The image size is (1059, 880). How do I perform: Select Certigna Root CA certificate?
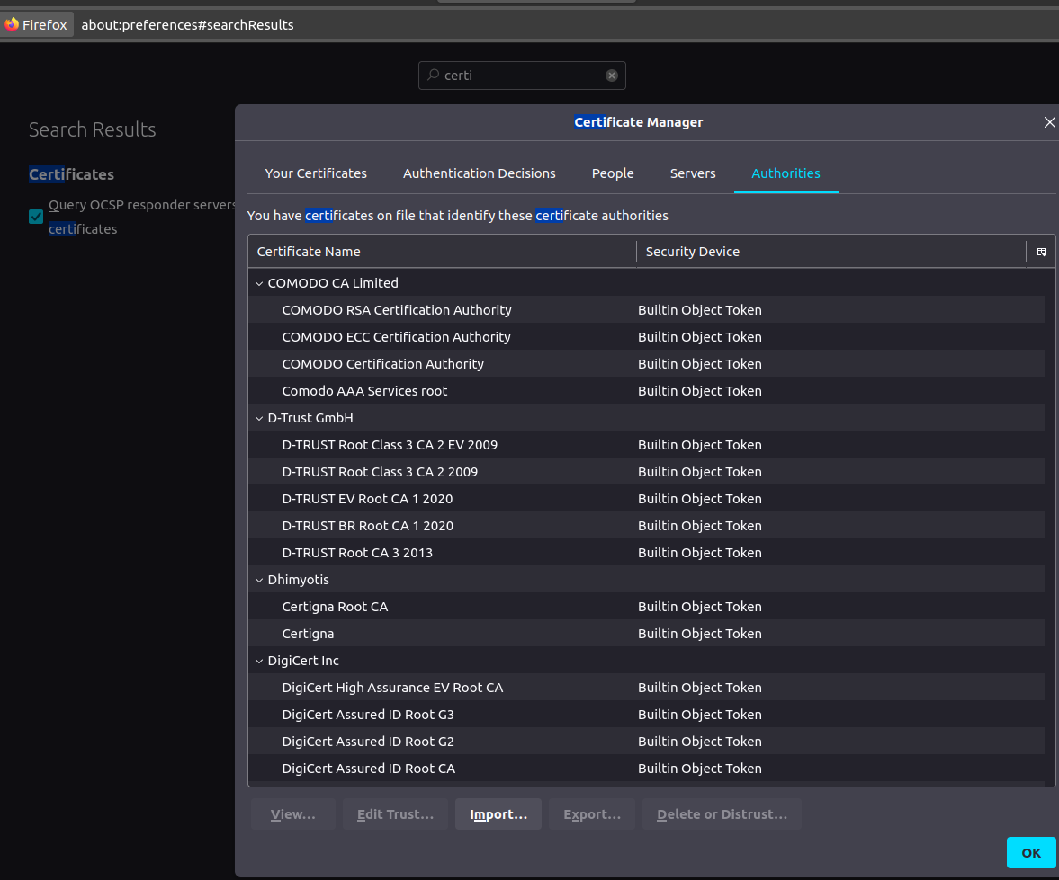pyautogui.click(x=335, y=607)
